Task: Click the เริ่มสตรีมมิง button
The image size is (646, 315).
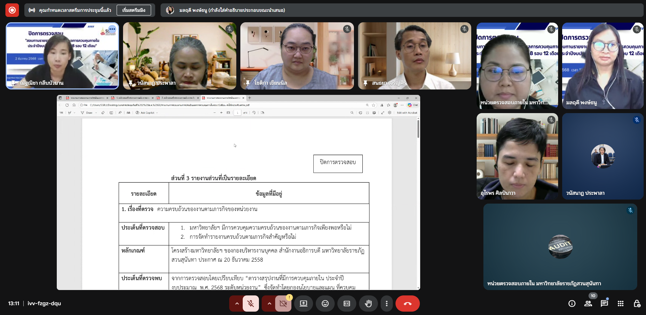Action: tap(134, 10)
